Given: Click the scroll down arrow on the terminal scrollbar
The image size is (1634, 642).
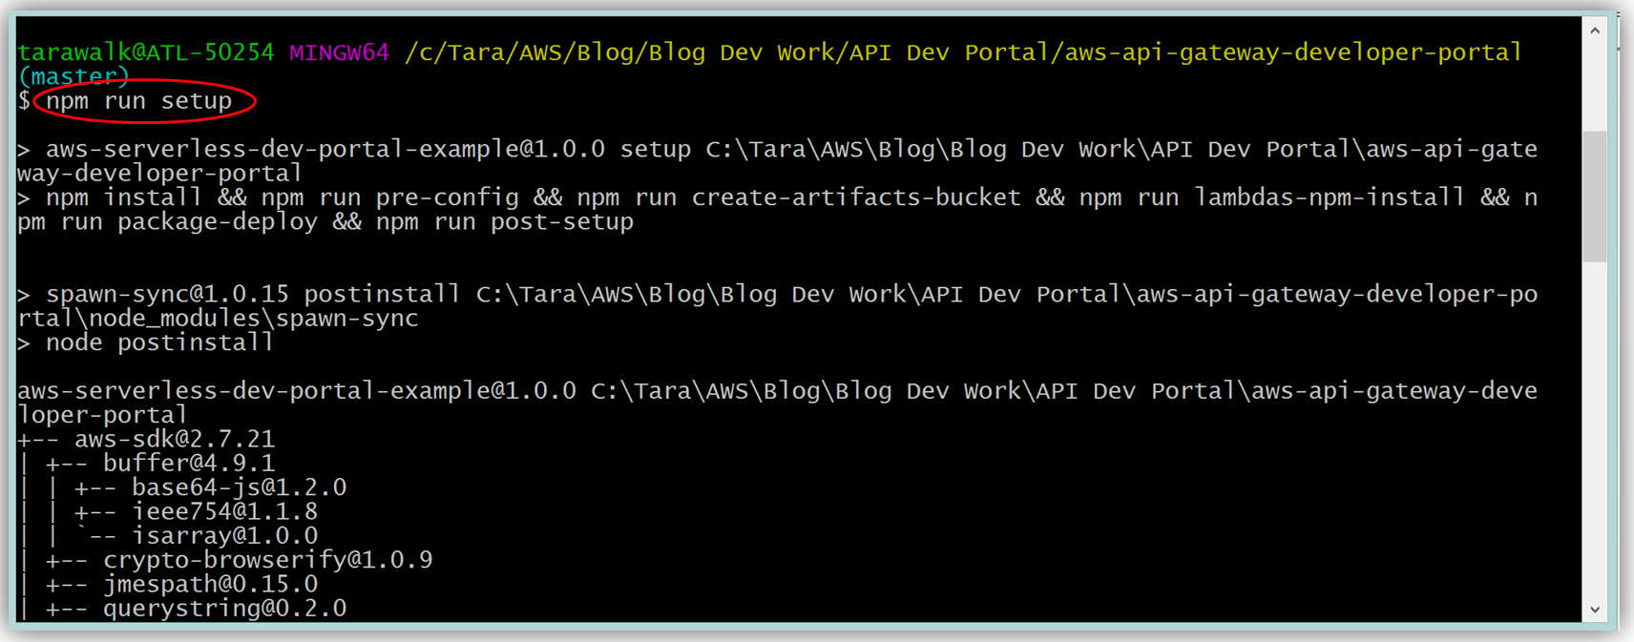Looking at the screenshot, I should tap(1594, 610).
